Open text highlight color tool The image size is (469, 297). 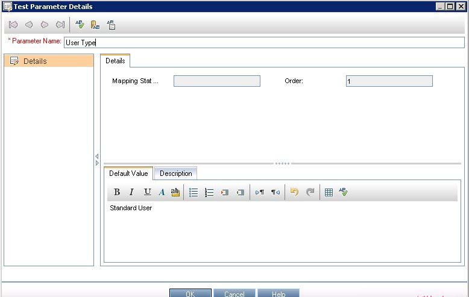[x=175, y=192]
